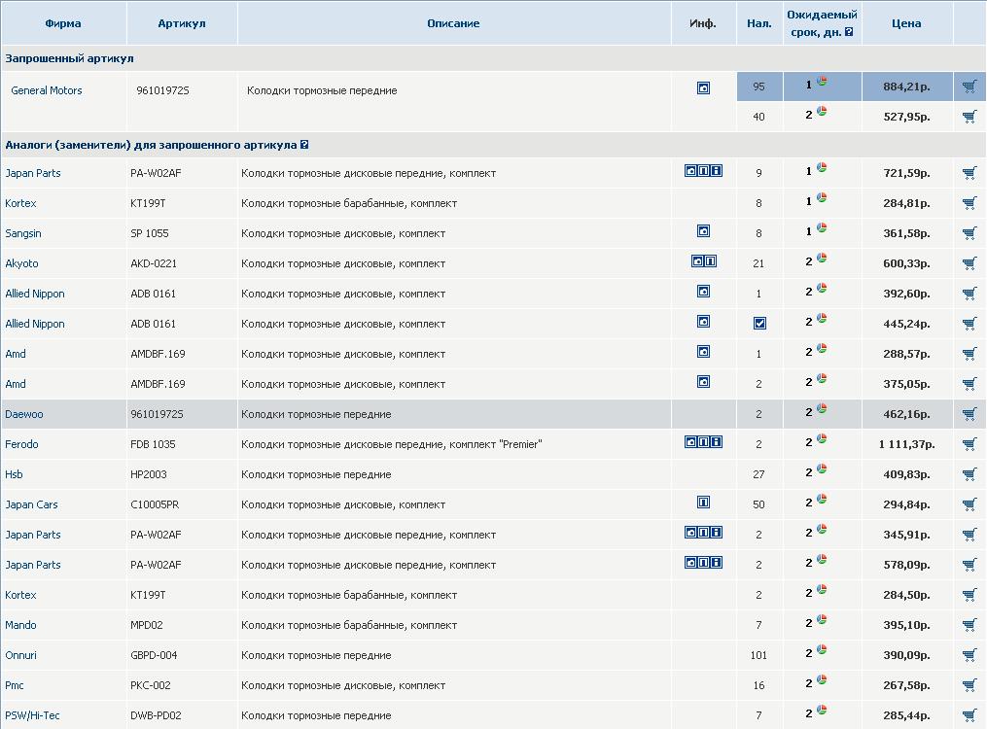Click price 345,91р. for Japan Parts
Screen dimensions: 987x729
pos(906,536)
